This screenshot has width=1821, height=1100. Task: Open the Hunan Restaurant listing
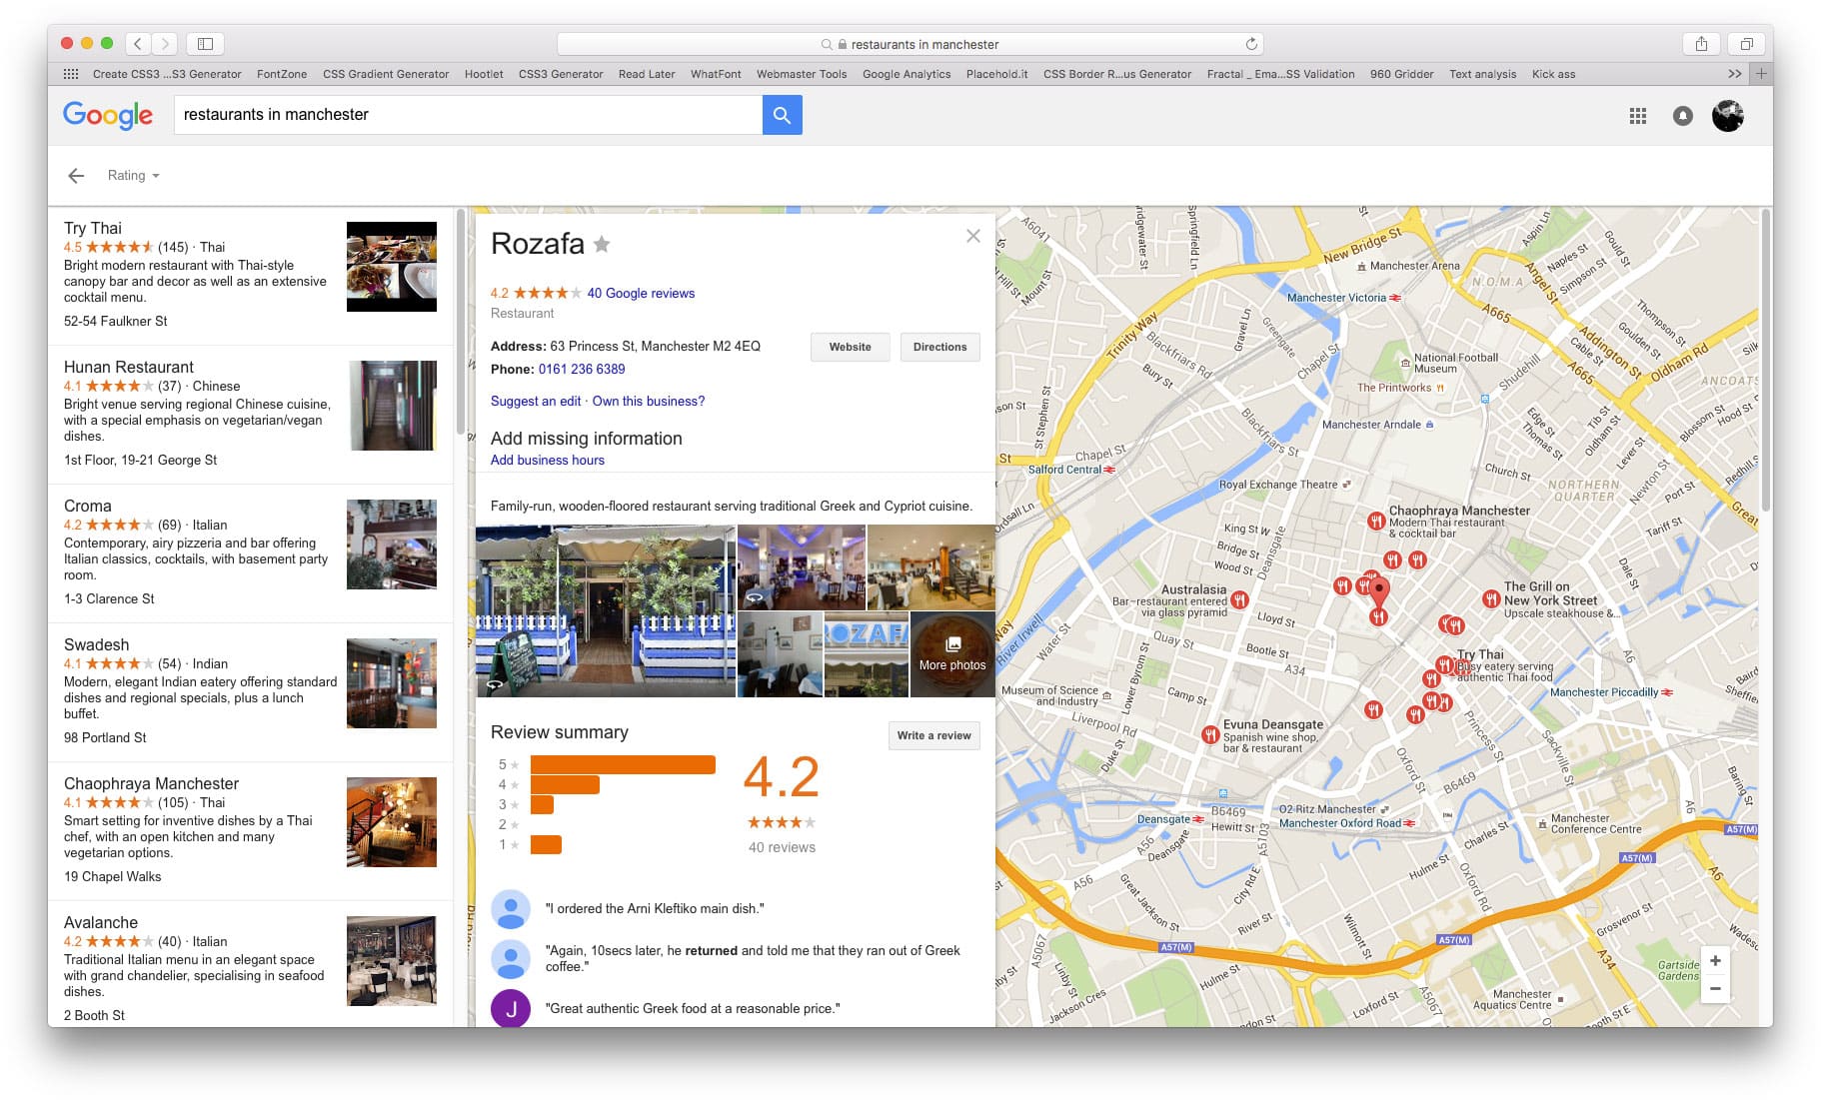tap(251, 415)
